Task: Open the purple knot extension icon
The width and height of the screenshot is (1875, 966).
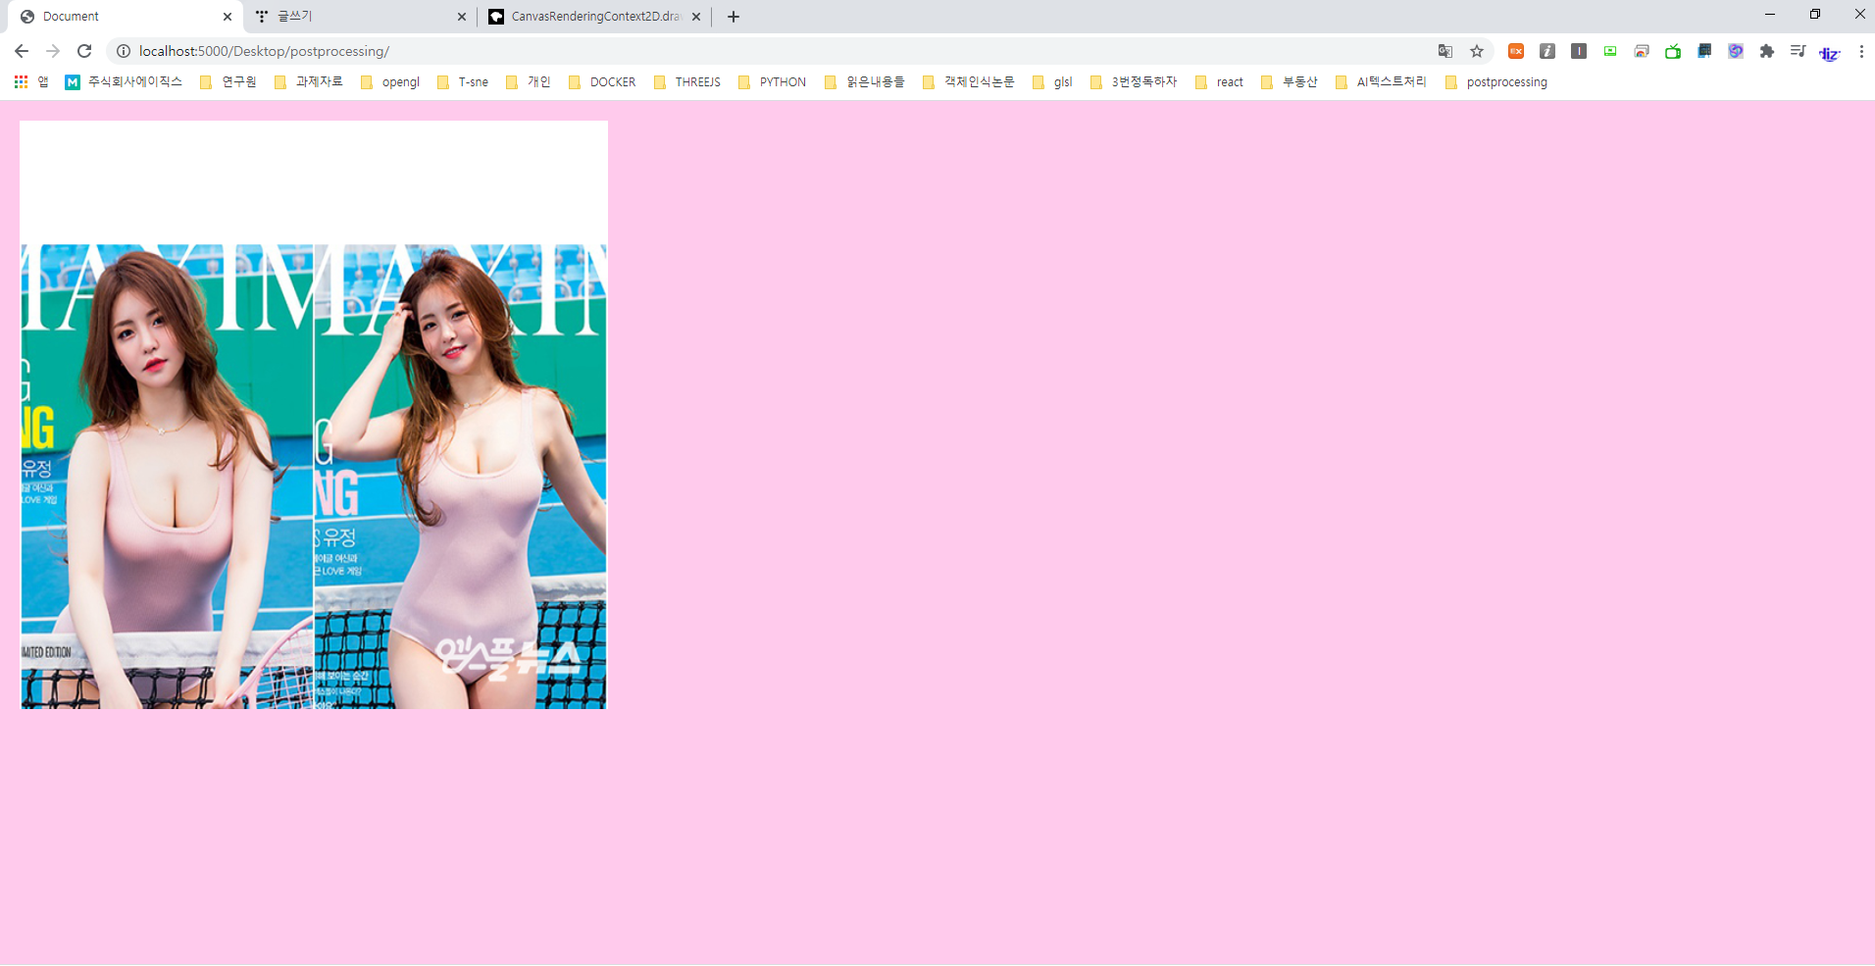Action: pyautogui.click(x=1736, y=51)
